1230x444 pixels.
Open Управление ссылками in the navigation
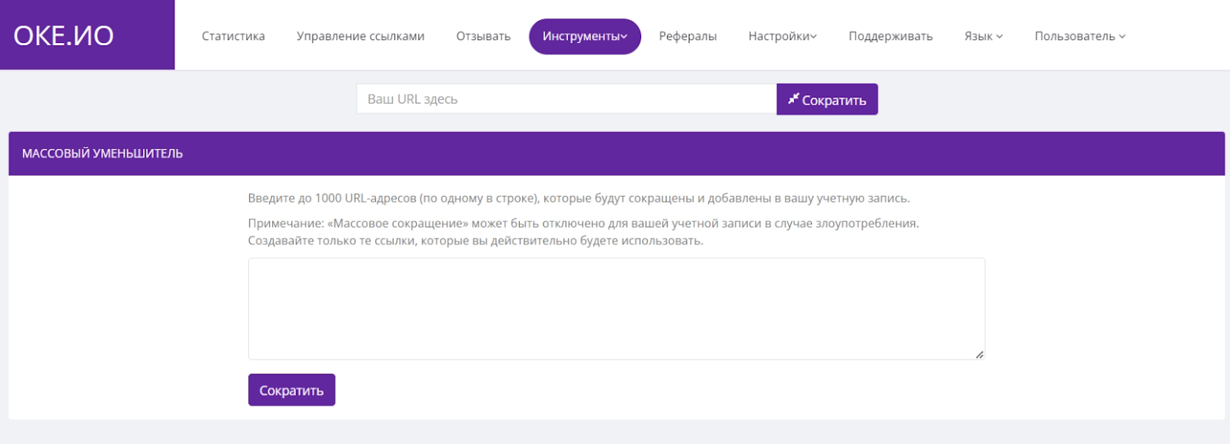click(x=360, y=36)
